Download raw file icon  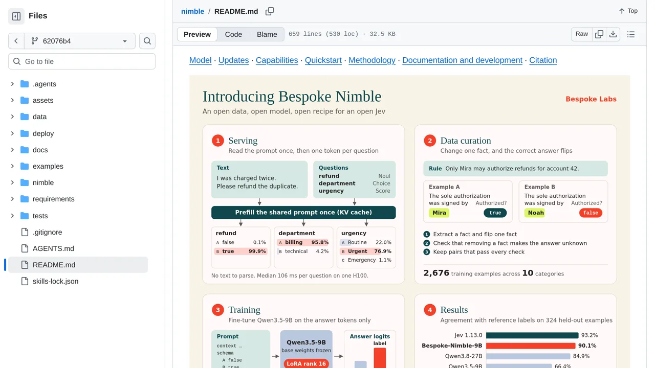coord(613,34)
